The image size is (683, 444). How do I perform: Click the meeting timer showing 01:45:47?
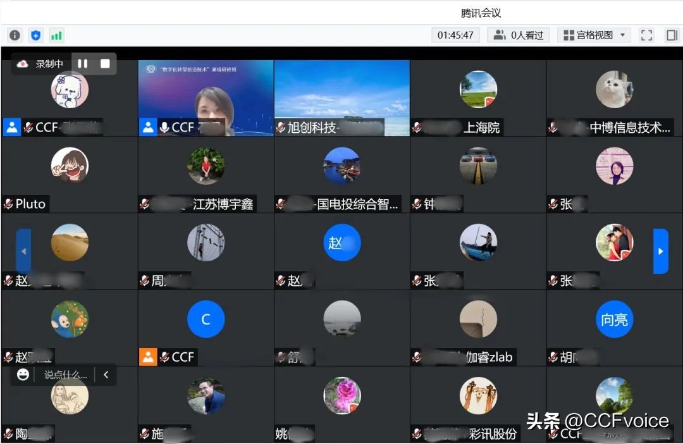pos(455,35)
